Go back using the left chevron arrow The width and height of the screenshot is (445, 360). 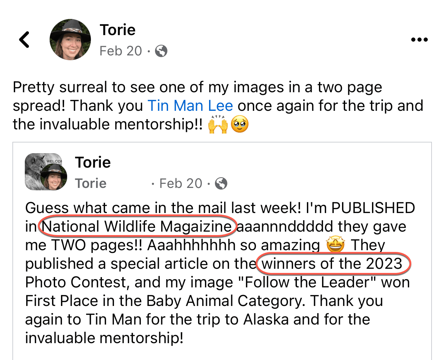tap(24, 40)
